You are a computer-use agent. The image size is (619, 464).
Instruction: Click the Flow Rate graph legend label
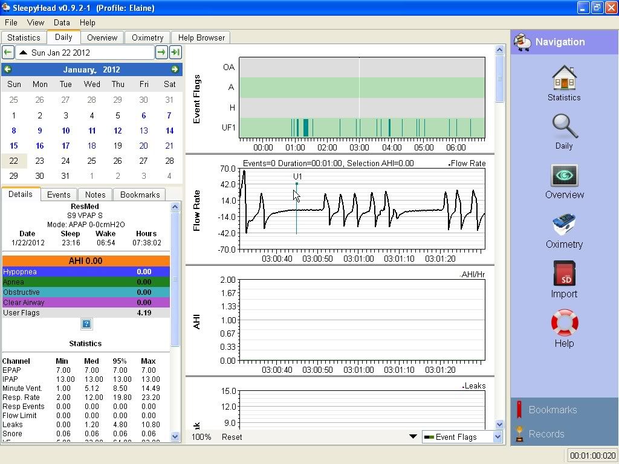(467, 163)
